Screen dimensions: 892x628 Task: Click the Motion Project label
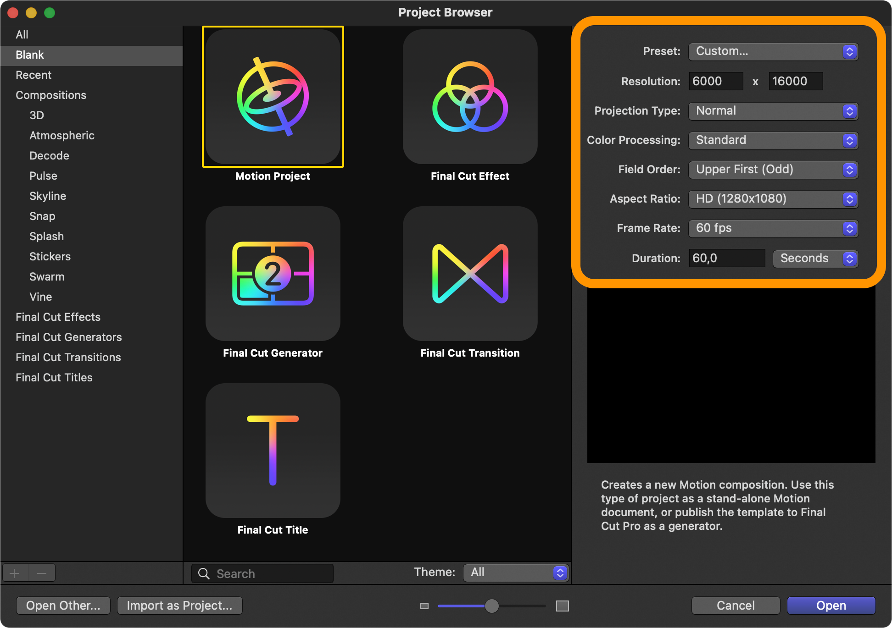coord(273,176)
